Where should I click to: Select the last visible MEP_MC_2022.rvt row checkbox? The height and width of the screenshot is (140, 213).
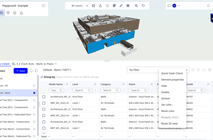click(x=44, y=128)
